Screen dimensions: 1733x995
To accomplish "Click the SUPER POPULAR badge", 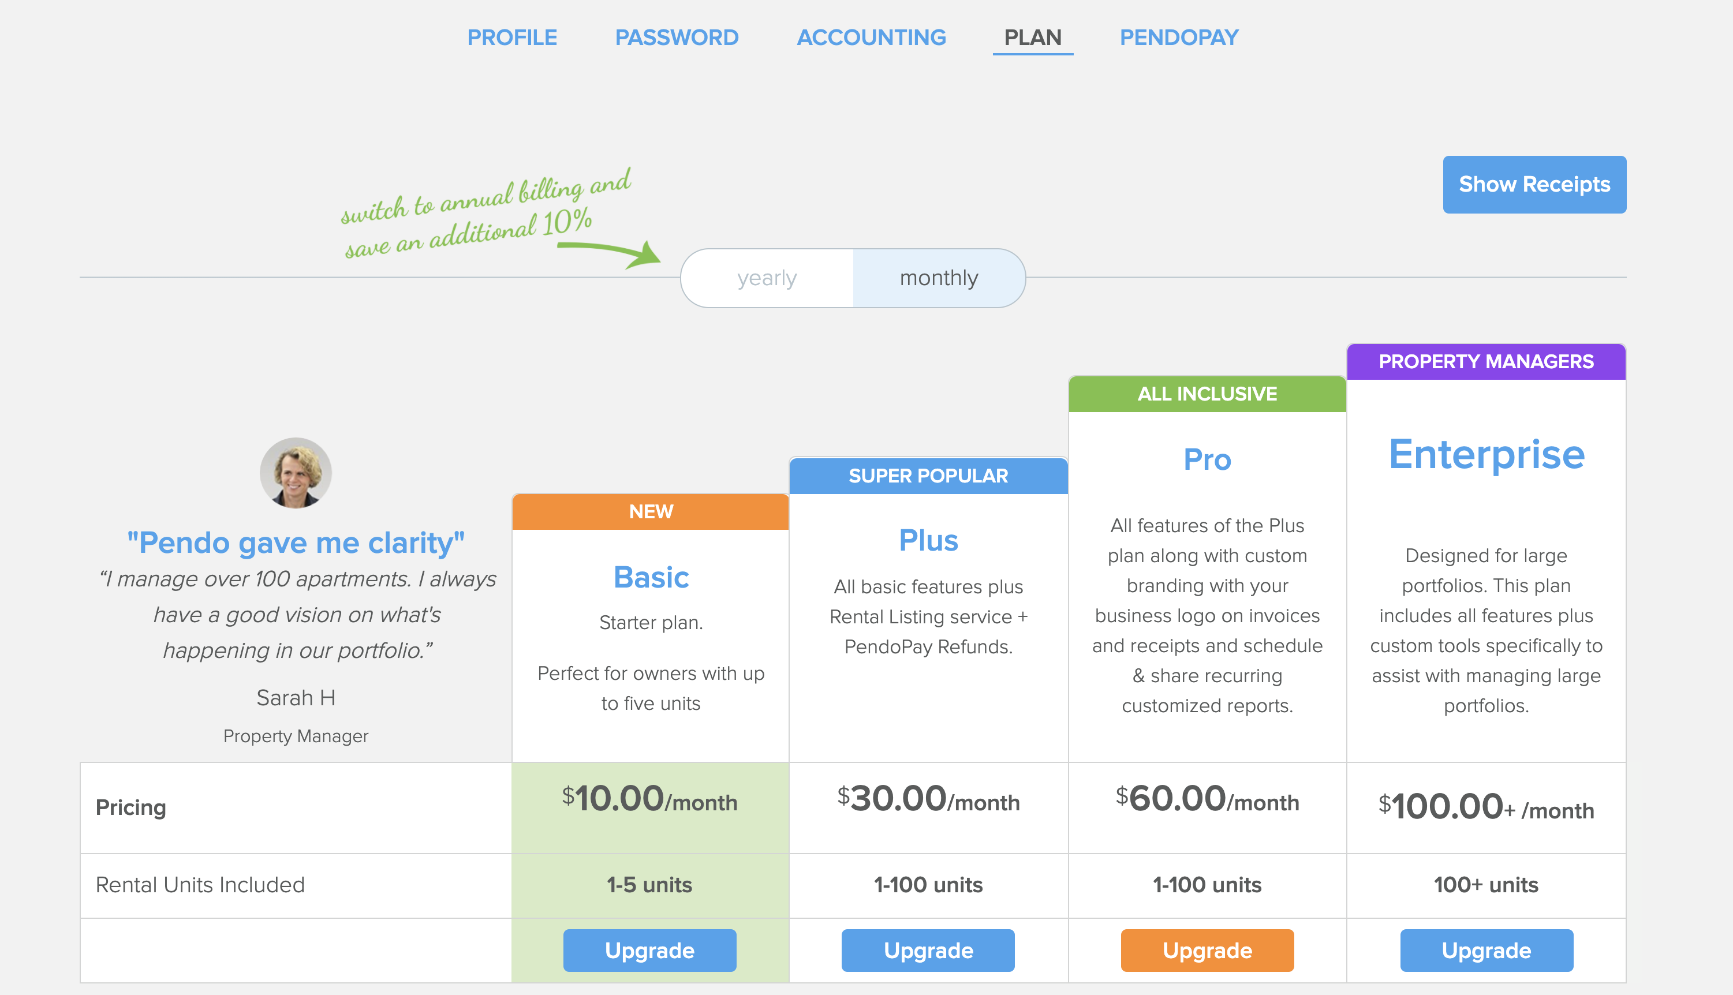I will 928,476.
